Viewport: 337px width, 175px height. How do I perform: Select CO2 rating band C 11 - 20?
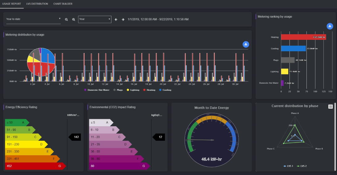pos(107,137)
